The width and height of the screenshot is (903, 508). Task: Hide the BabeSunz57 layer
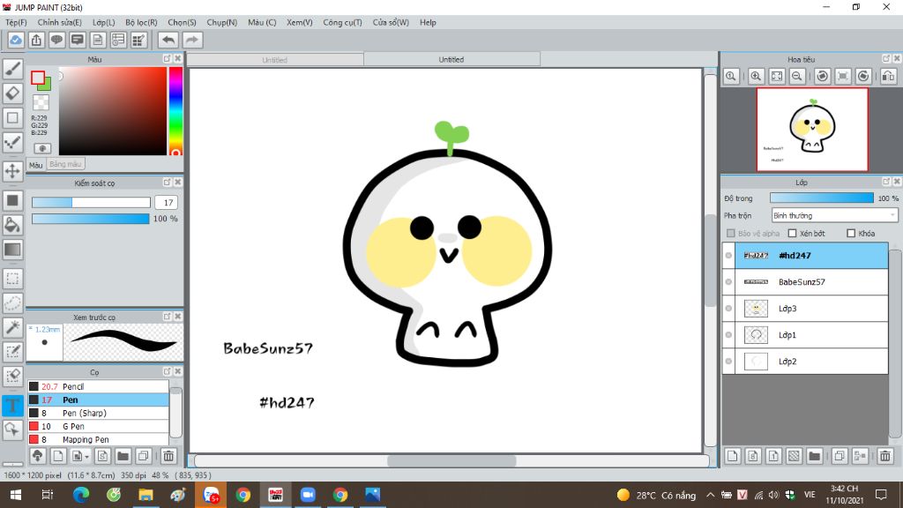(728, 282)
